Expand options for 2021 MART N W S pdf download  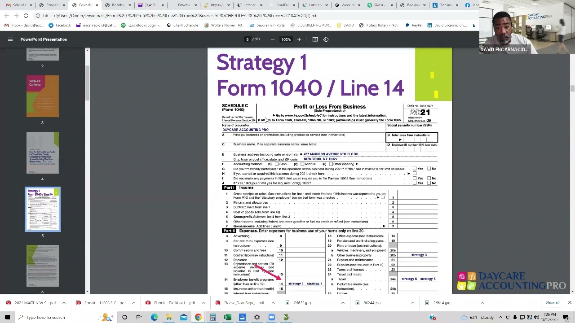(64, 303)
